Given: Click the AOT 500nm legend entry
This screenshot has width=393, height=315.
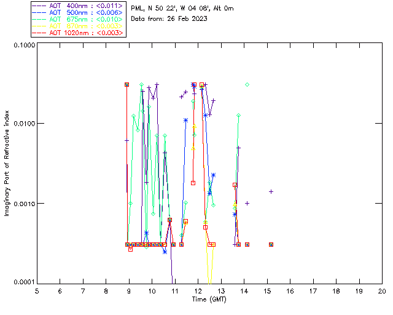Looking at the screenshot, I should (x=78, y=12).
